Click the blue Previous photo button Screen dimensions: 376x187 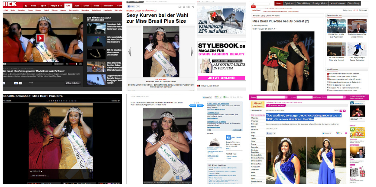click(x=192, y=105)
